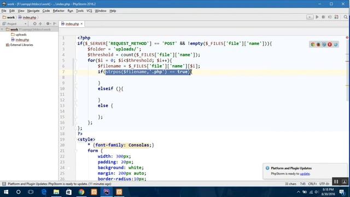Open UTF-8 encoding selector
The height and width of the screenshot is (197, 350).
(324, 184)
